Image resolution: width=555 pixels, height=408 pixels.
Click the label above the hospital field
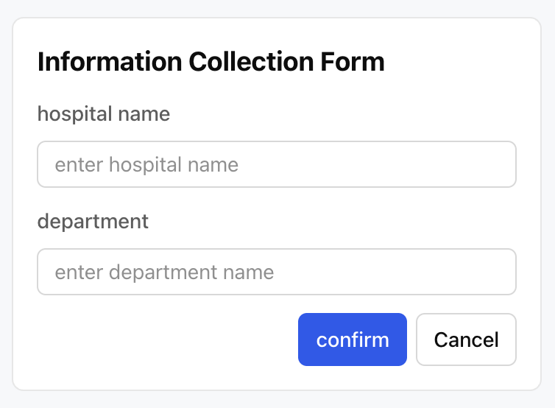104,114
